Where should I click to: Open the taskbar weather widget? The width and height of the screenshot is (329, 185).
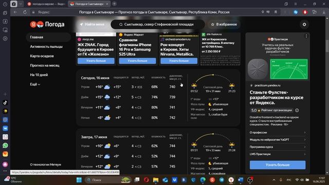tap(13, 179)
